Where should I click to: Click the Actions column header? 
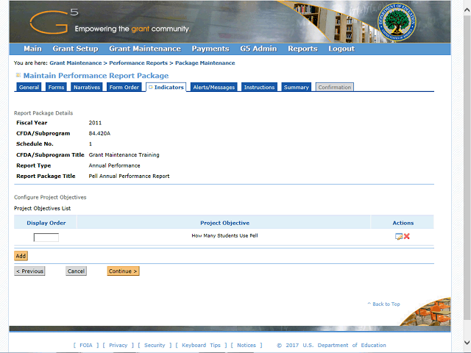(x=403, y=223)
